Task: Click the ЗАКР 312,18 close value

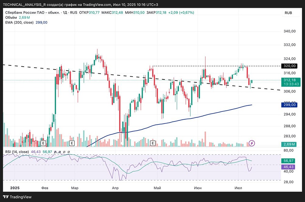Action: [x=156, y=12]
